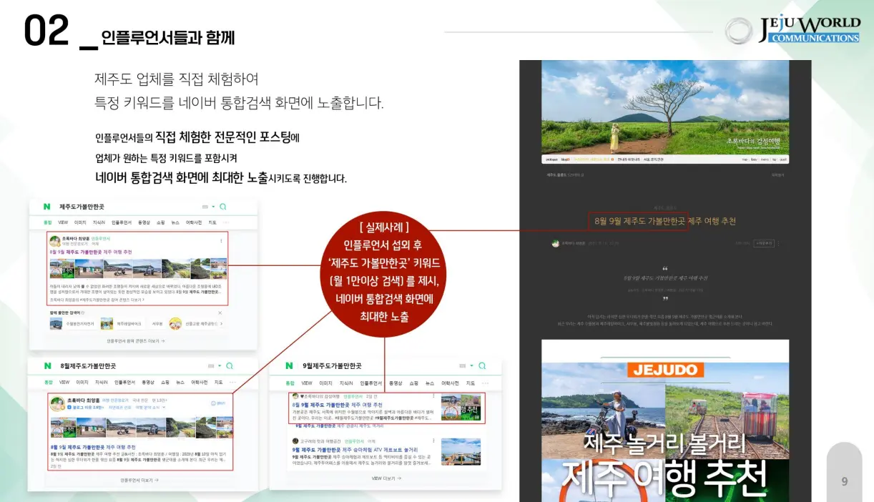Click the blog header tree landscape image
Screen dimensions: 874x502
tap(665, 107)
